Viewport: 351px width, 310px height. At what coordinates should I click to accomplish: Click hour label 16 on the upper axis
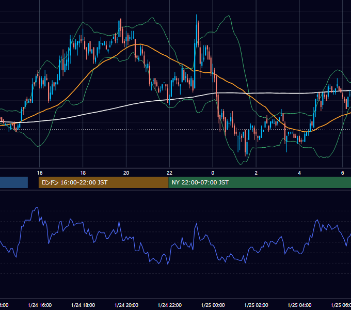(x=40, y=173)
